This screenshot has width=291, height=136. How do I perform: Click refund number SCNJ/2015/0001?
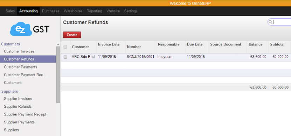140,57
